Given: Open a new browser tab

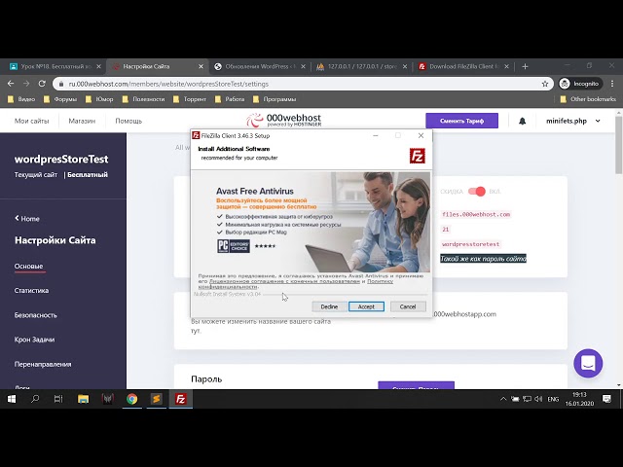Looking at the screenshot, I should (x=525, y=66).
